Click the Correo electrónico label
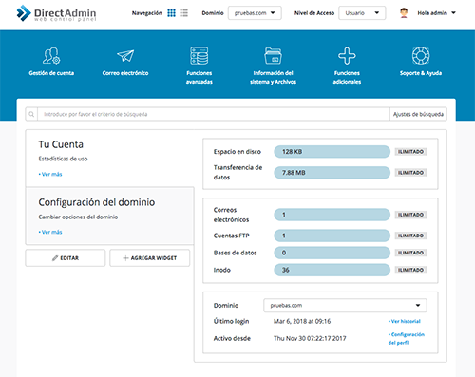Screen dimensions: 475x377 click(x=125, y=73)
